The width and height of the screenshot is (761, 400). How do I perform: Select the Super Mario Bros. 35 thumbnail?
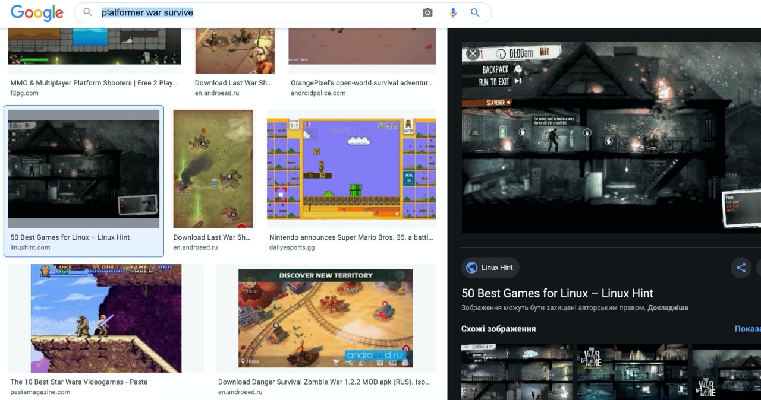click(x=351, y=169)
